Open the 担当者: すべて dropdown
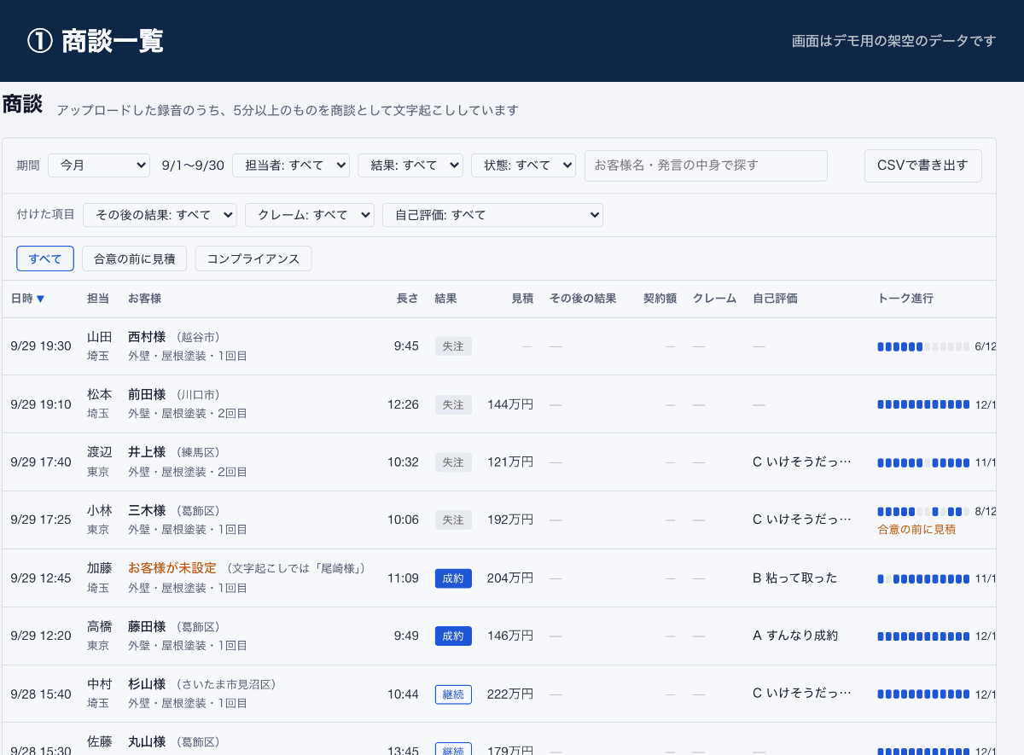The height and width of the screenshot is (755, 1024). pos(291,165)
